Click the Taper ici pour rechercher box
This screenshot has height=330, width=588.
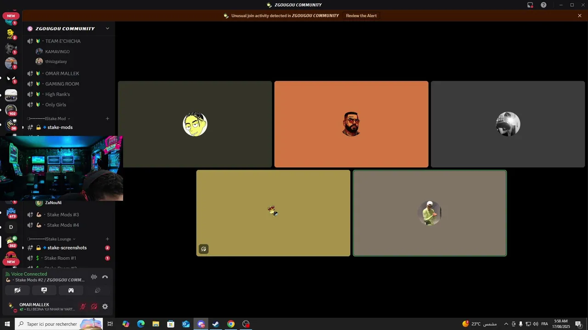coord(59,324)
